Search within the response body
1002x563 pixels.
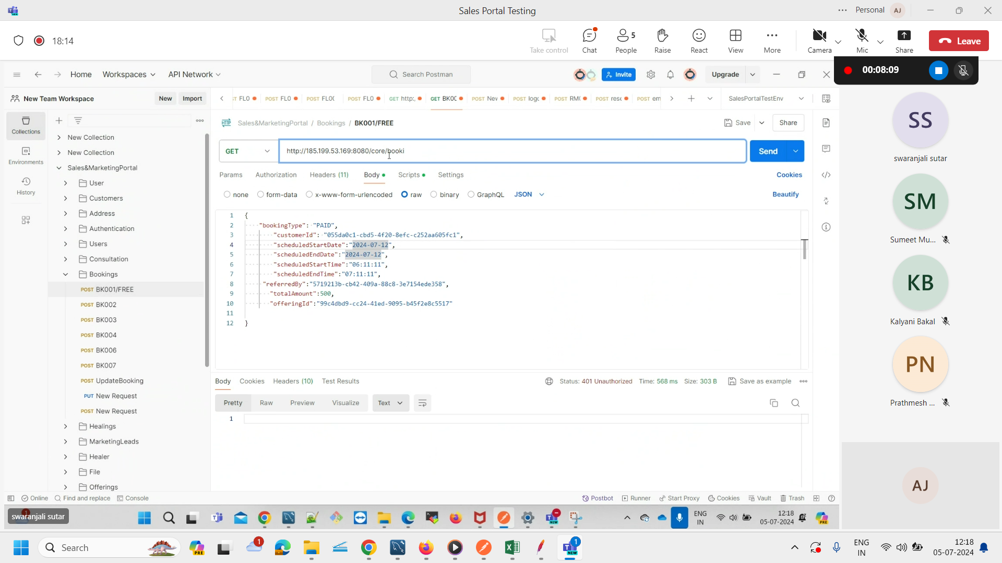795,403
